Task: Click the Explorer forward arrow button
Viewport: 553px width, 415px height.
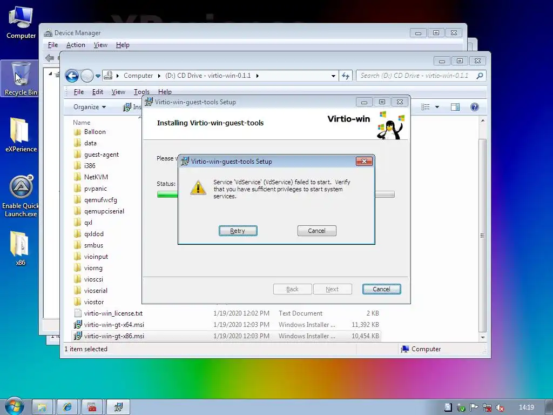Action: click(x=87, y=76)
